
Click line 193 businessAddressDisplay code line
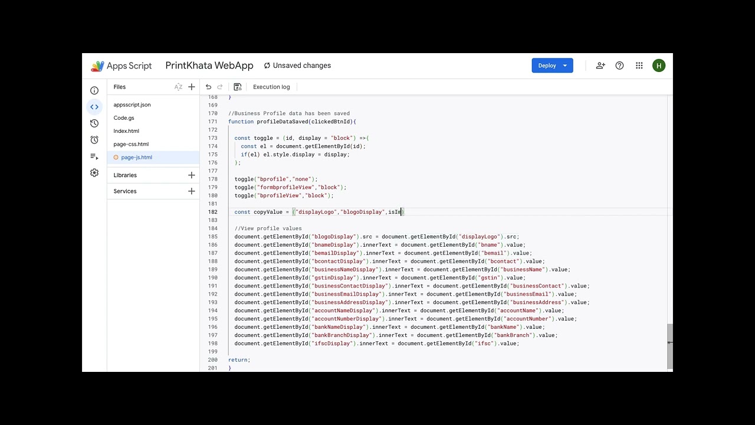coord(412,302)
